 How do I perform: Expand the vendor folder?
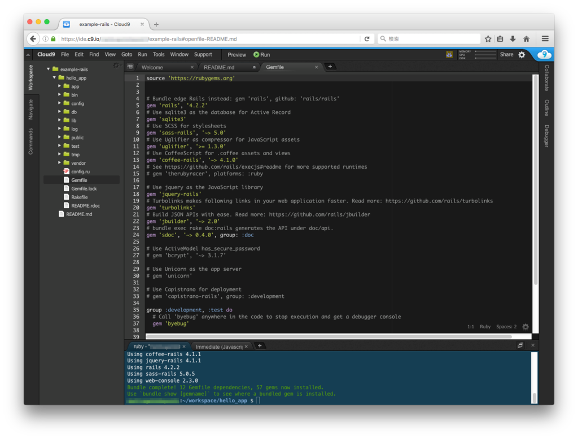(x=59, y=163)
